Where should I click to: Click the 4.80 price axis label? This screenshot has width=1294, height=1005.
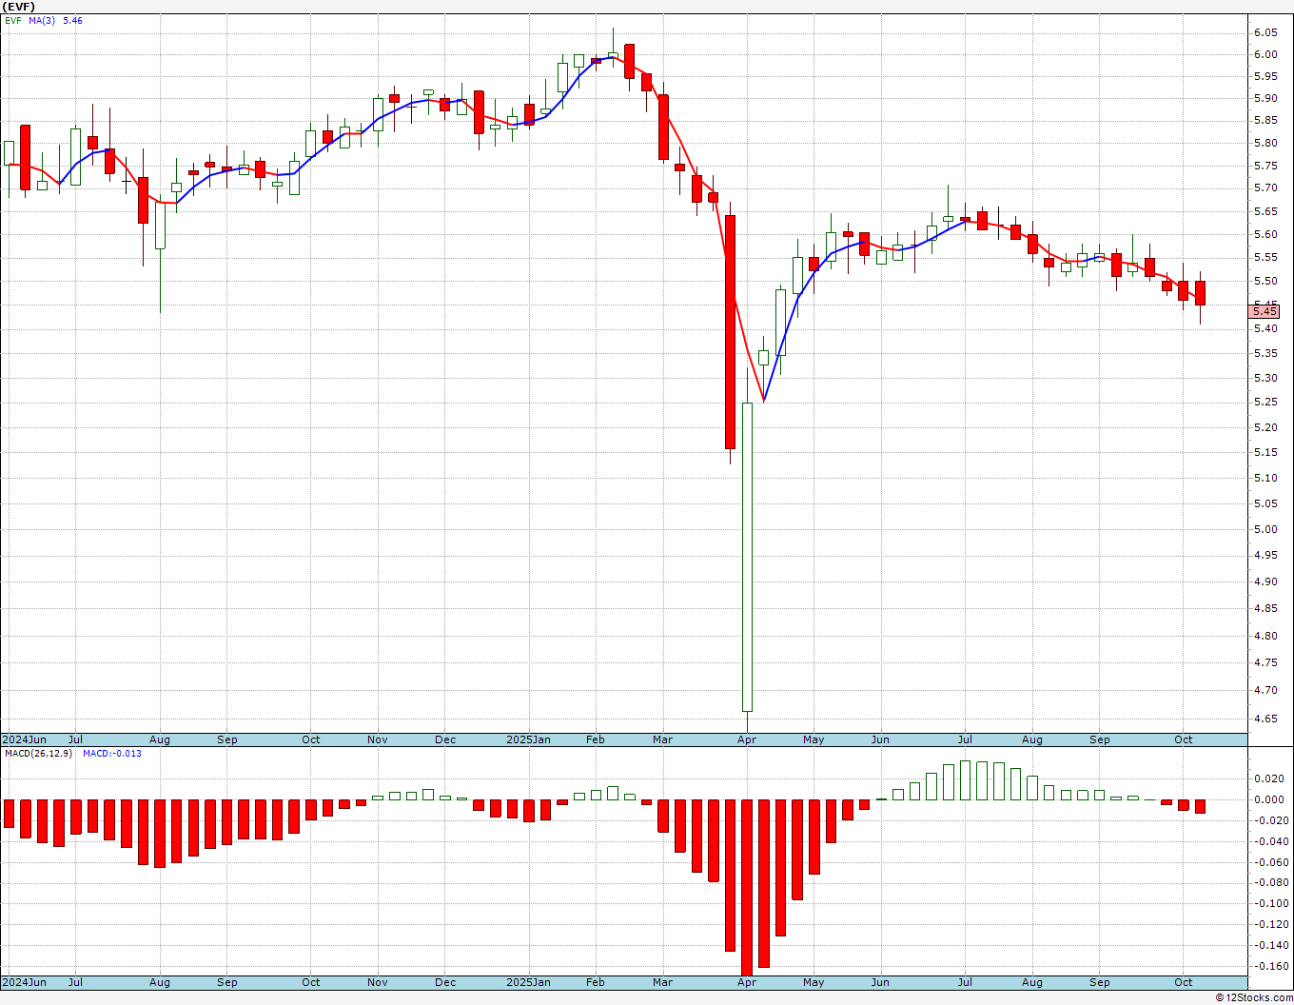1265,636
